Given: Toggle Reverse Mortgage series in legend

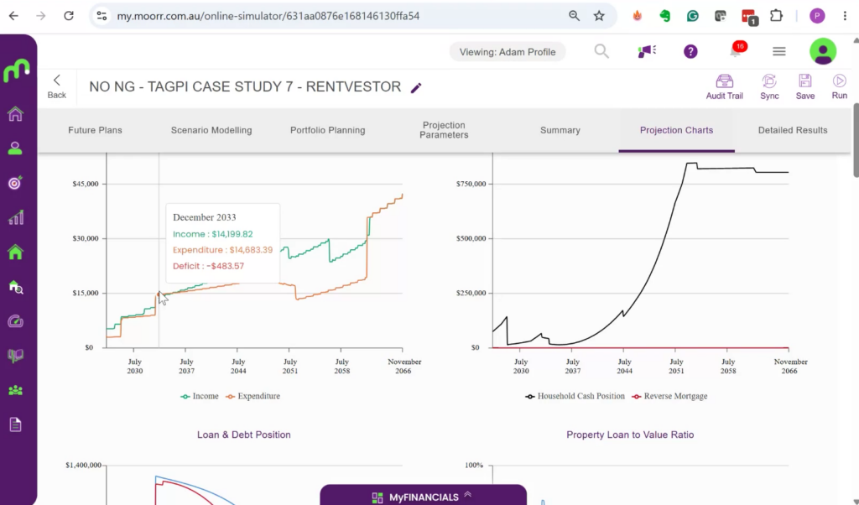Looking at the screenshot, I should 669,396.
